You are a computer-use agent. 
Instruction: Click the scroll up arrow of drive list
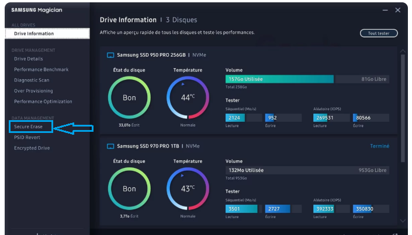point(403,51)
